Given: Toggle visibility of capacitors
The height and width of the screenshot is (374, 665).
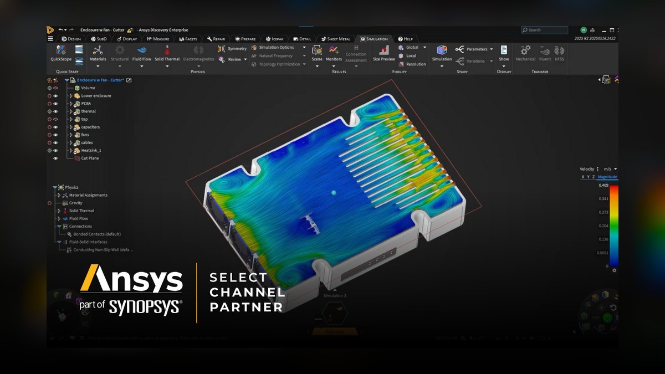Looking at the screenshot, I should (55, 127).
